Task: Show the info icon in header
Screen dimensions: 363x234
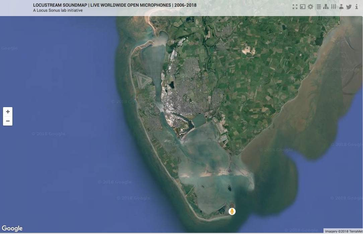Action: 356,7
